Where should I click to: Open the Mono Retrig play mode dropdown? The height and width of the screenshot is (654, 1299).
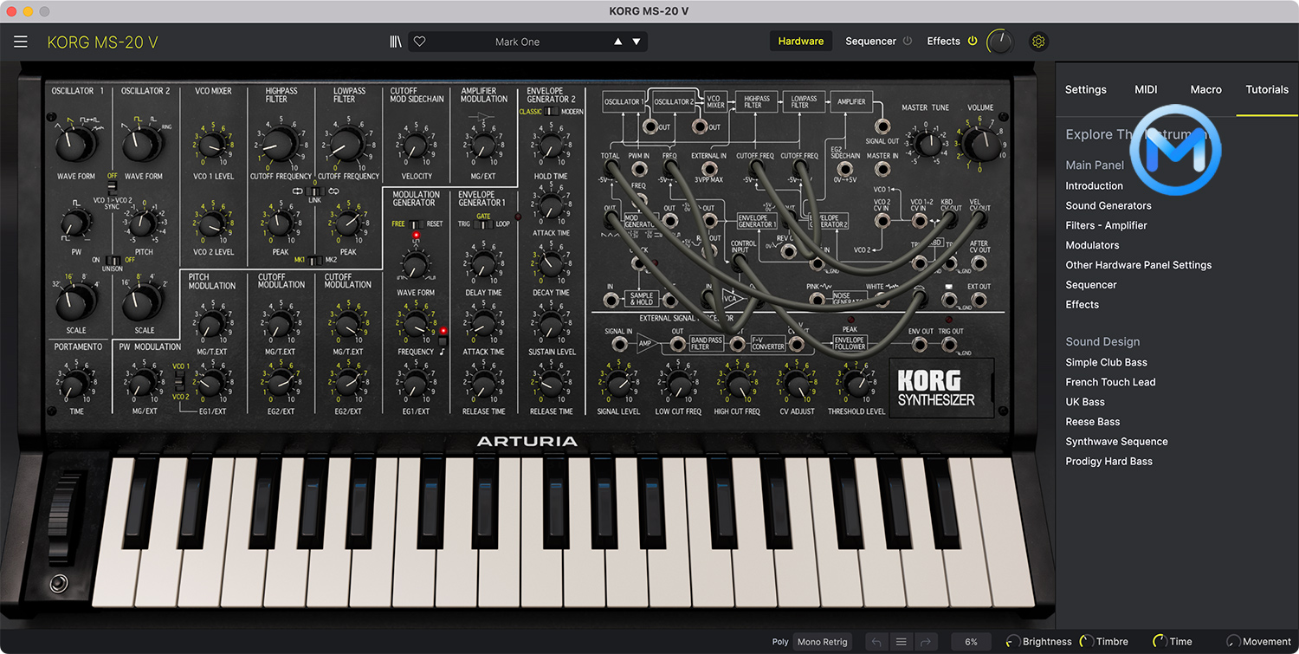[823, 642]
